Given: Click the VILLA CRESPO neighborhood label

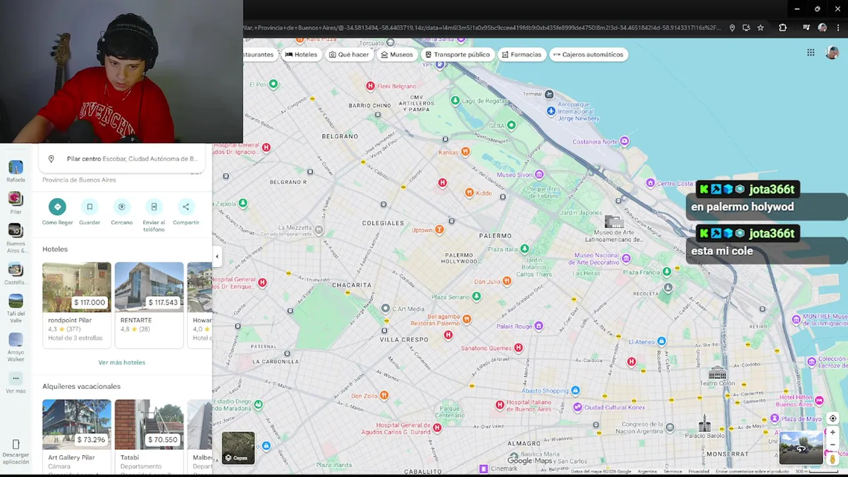Looking at the screenshot, I should 404,339.
